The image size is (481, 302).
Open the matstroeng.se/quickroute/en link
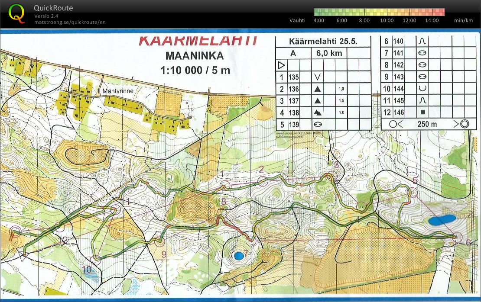coord(70,22)
